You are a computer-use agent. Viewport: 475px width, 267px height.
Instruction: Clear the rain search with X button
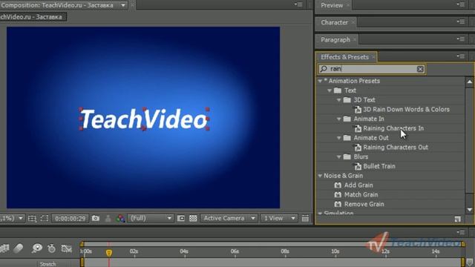(x=420, y=69)
